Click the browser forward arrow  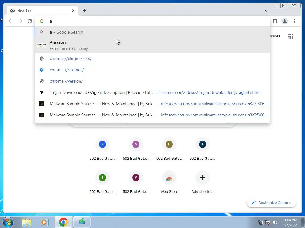pos(20,21)
